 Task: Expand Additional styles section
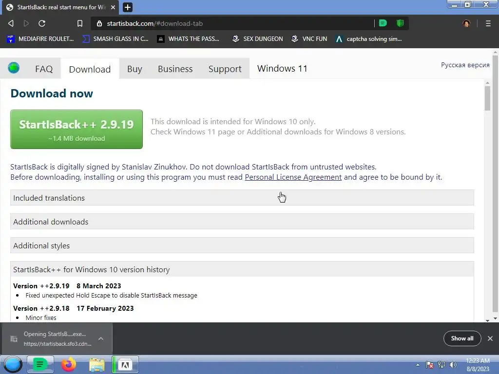coord(242,245)
